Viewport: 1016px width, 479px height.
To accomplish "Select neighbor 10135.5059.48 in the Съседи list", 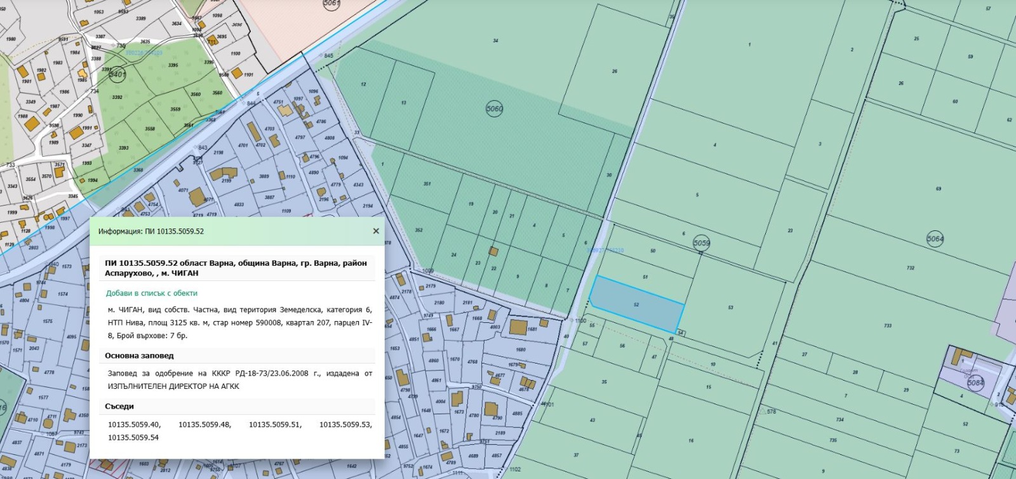I will coord(204,424).
